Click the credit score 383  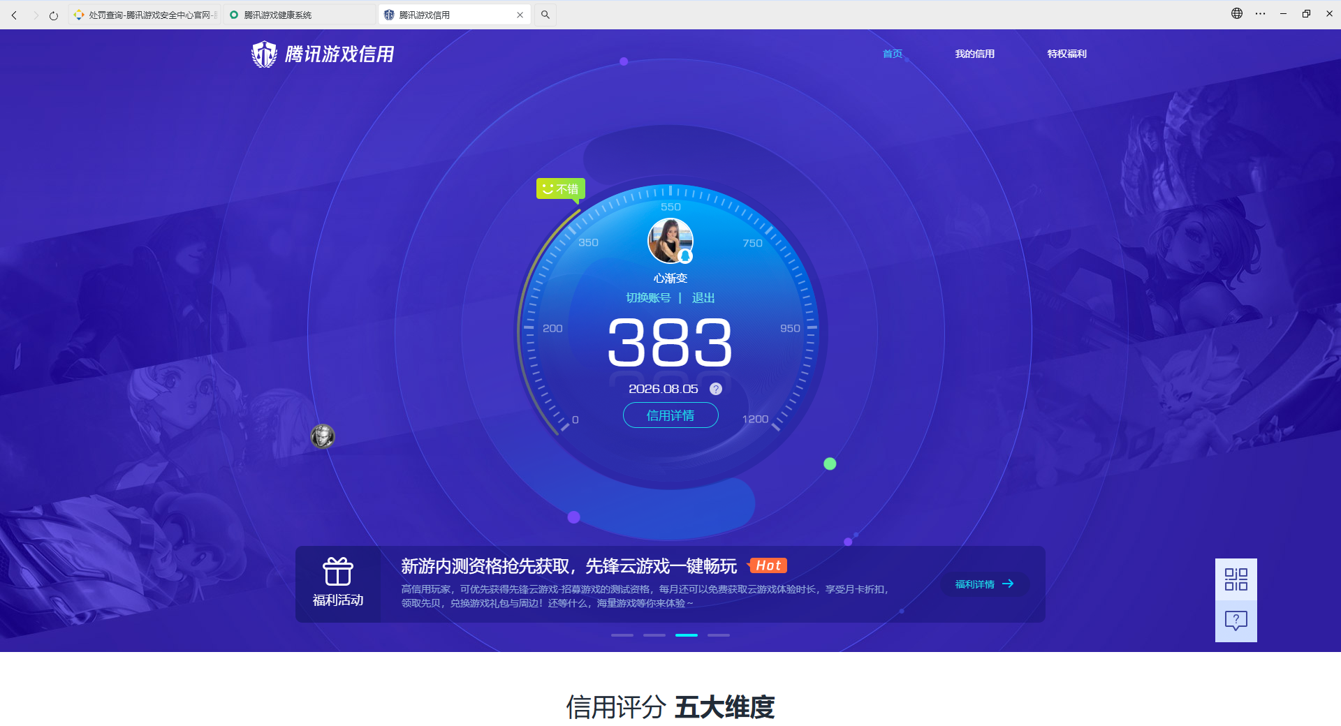tap(670, 343)
